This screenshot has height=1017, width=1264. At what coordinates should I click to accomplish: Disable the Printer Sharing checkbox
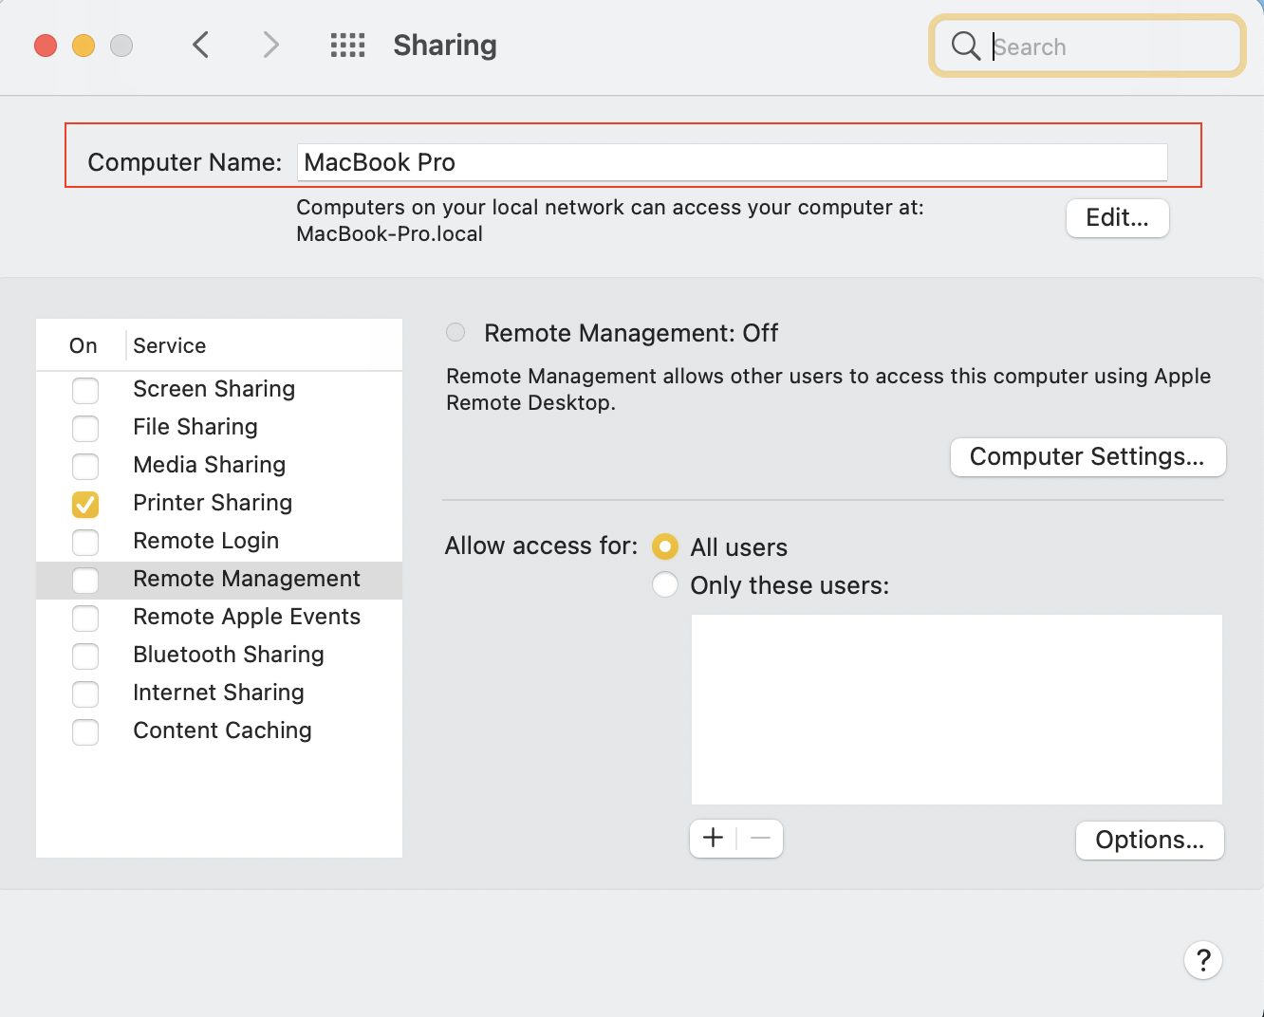[85, 504]
